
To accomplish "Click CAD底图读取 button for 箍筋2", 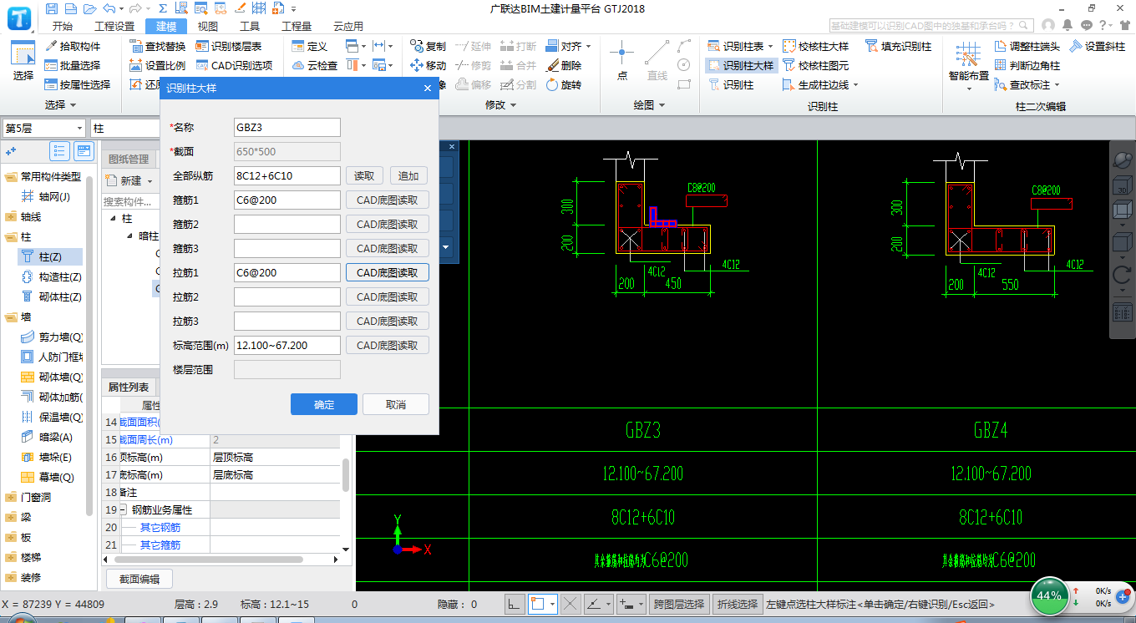I will point(388,224).
